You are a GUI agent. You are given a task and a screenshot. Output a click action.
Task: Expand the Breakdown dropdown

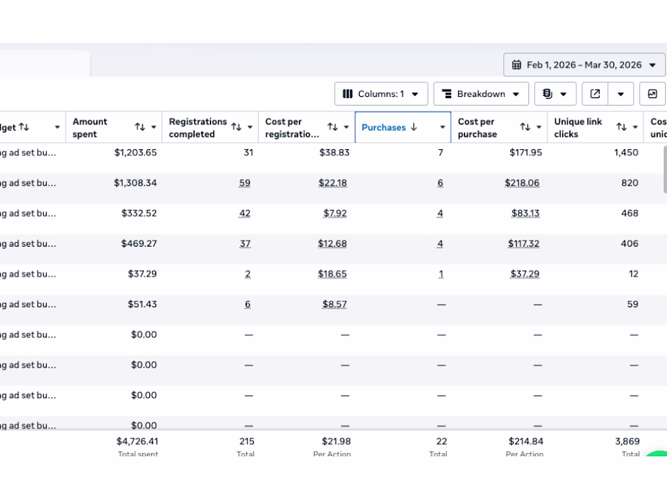(x=481, y=94)
